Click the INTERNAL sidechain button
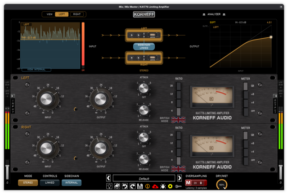The image size is (288, 194). [x=72, y=183]
